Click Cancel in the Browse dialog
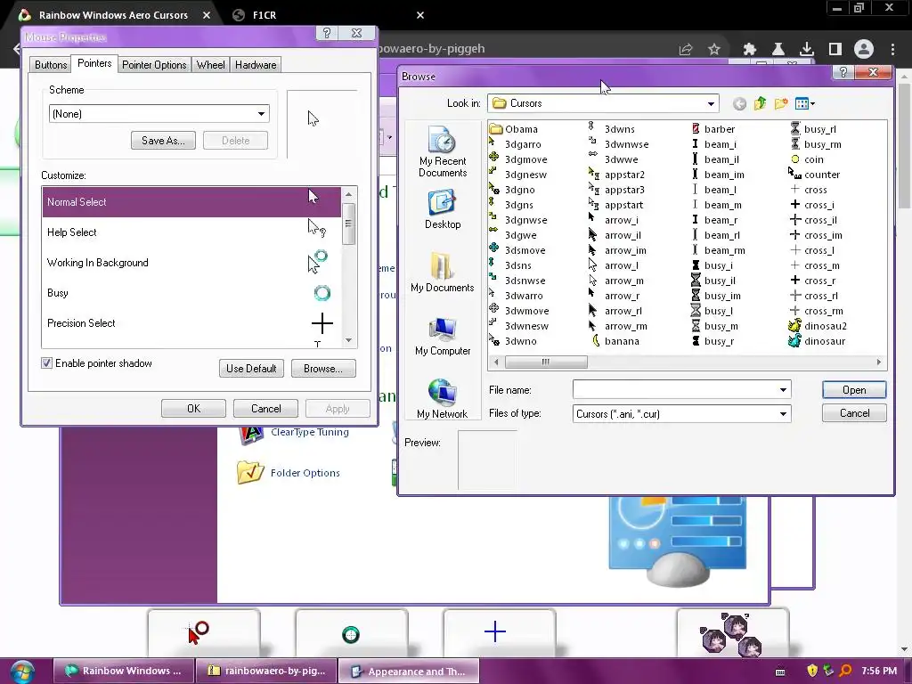 point(854,413)
